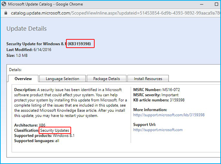Open the Language Selection tab
Screen dimensions: 221x164
(63, 79)
